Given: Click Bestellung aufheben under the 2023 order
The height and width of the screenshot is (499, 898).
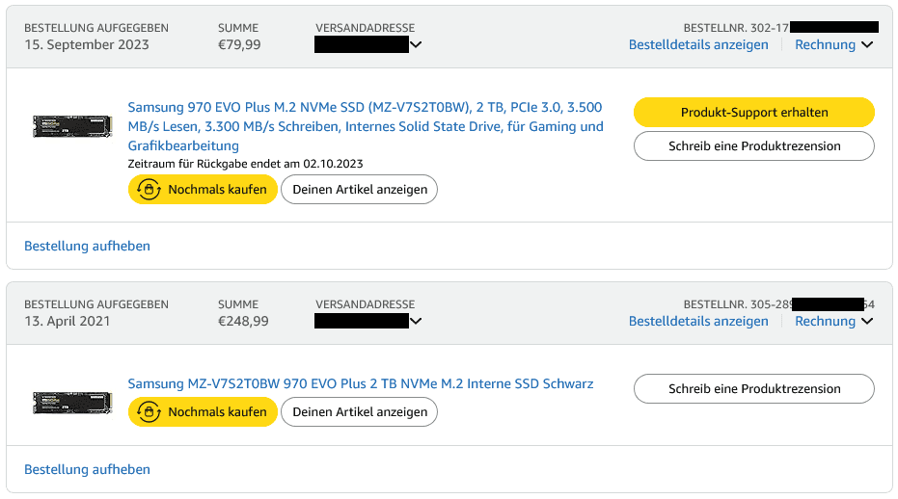Looking at the screenshot, I should (87, 246).
